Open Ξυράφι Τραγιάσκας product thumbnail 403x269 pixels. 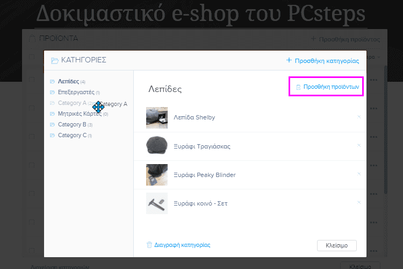157,146
